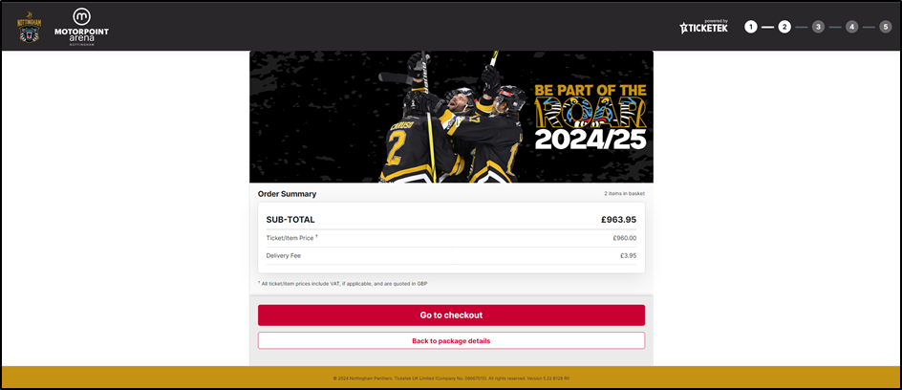Click the £963.95 sub-total amount
The width and height of the screenshot is (902, 390).
[x=618, y=220]
